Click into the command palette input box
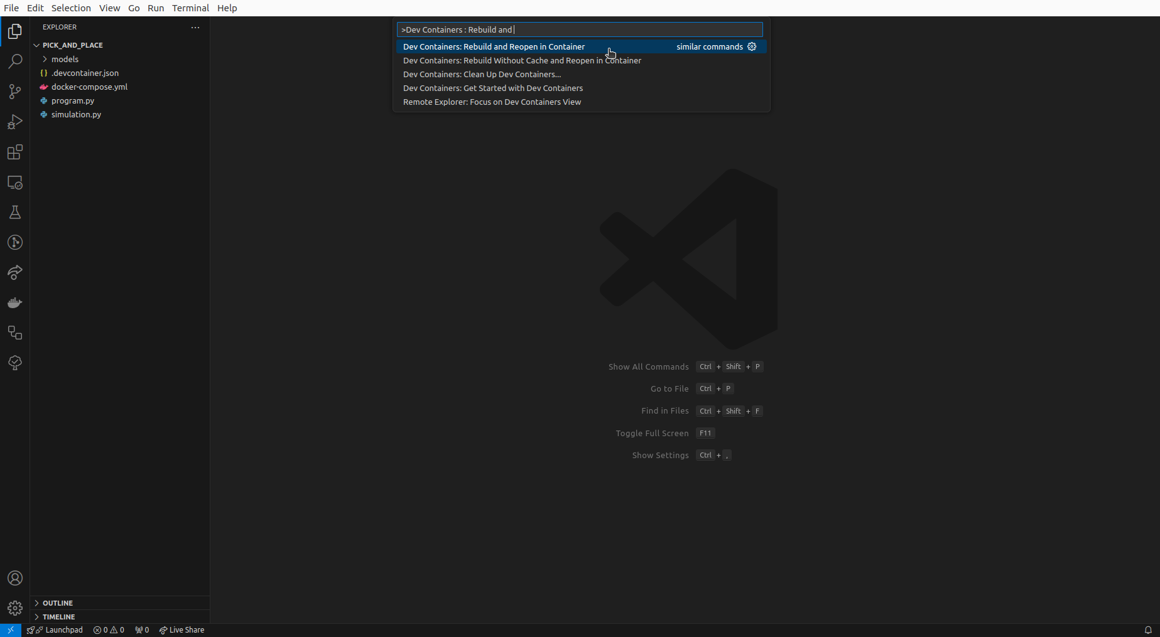Screen dimensions: 1160x637 click(580, 29)
